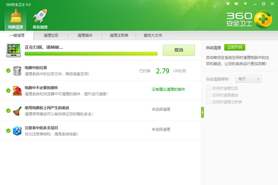
Task: Click the 正在扫描，请稍候... status text
Action: tap(44, 47)
